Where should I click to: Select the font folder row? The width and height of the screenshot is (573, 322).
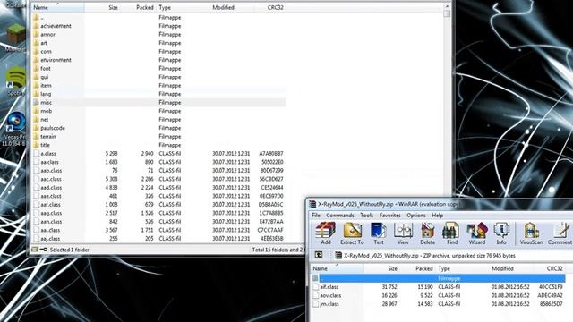pos(159,68)
